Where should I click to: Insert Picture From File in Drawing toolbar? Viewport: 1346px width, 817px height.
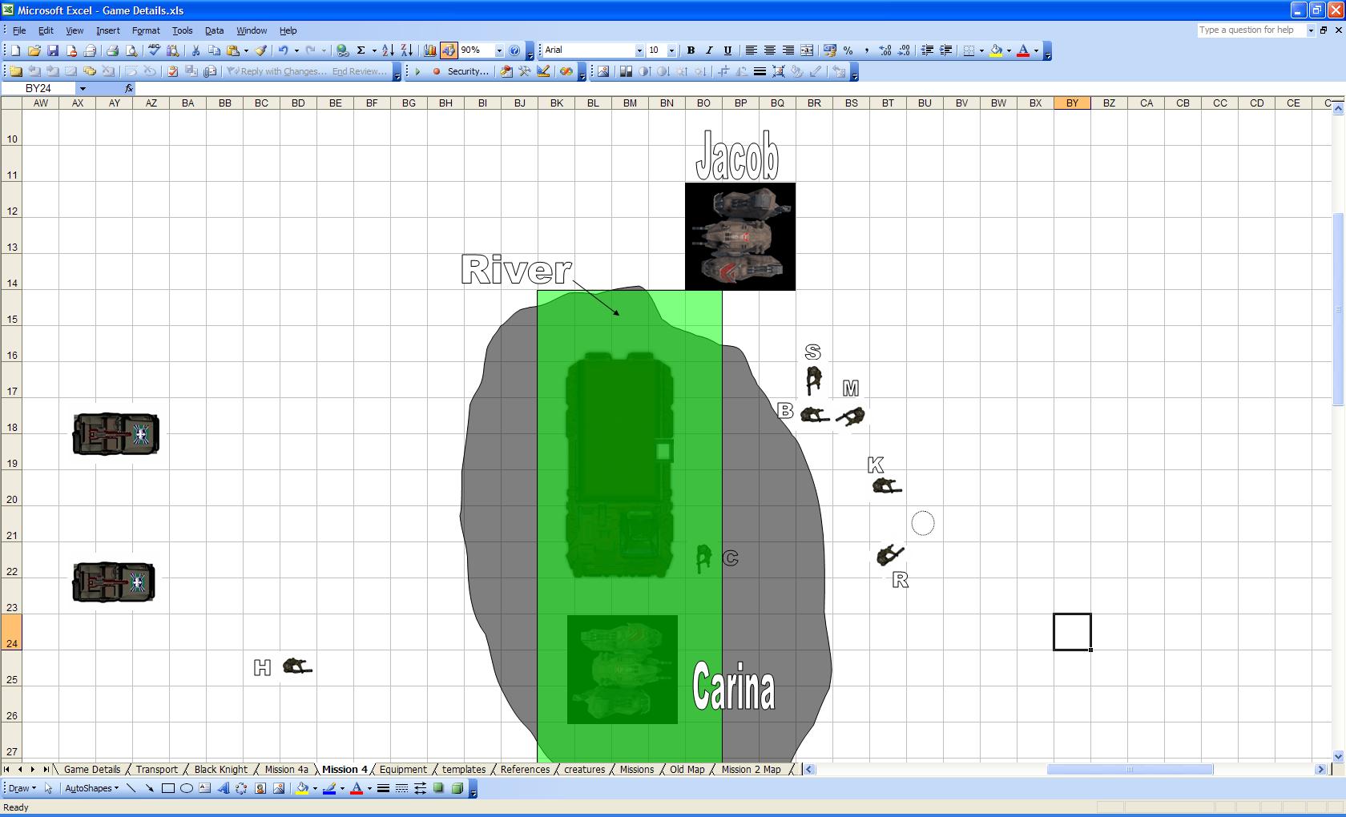(279, 788)
